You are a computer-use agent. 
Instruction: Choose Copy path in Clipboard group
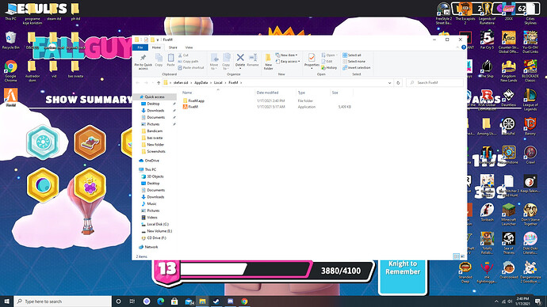(x=188, y=61)
